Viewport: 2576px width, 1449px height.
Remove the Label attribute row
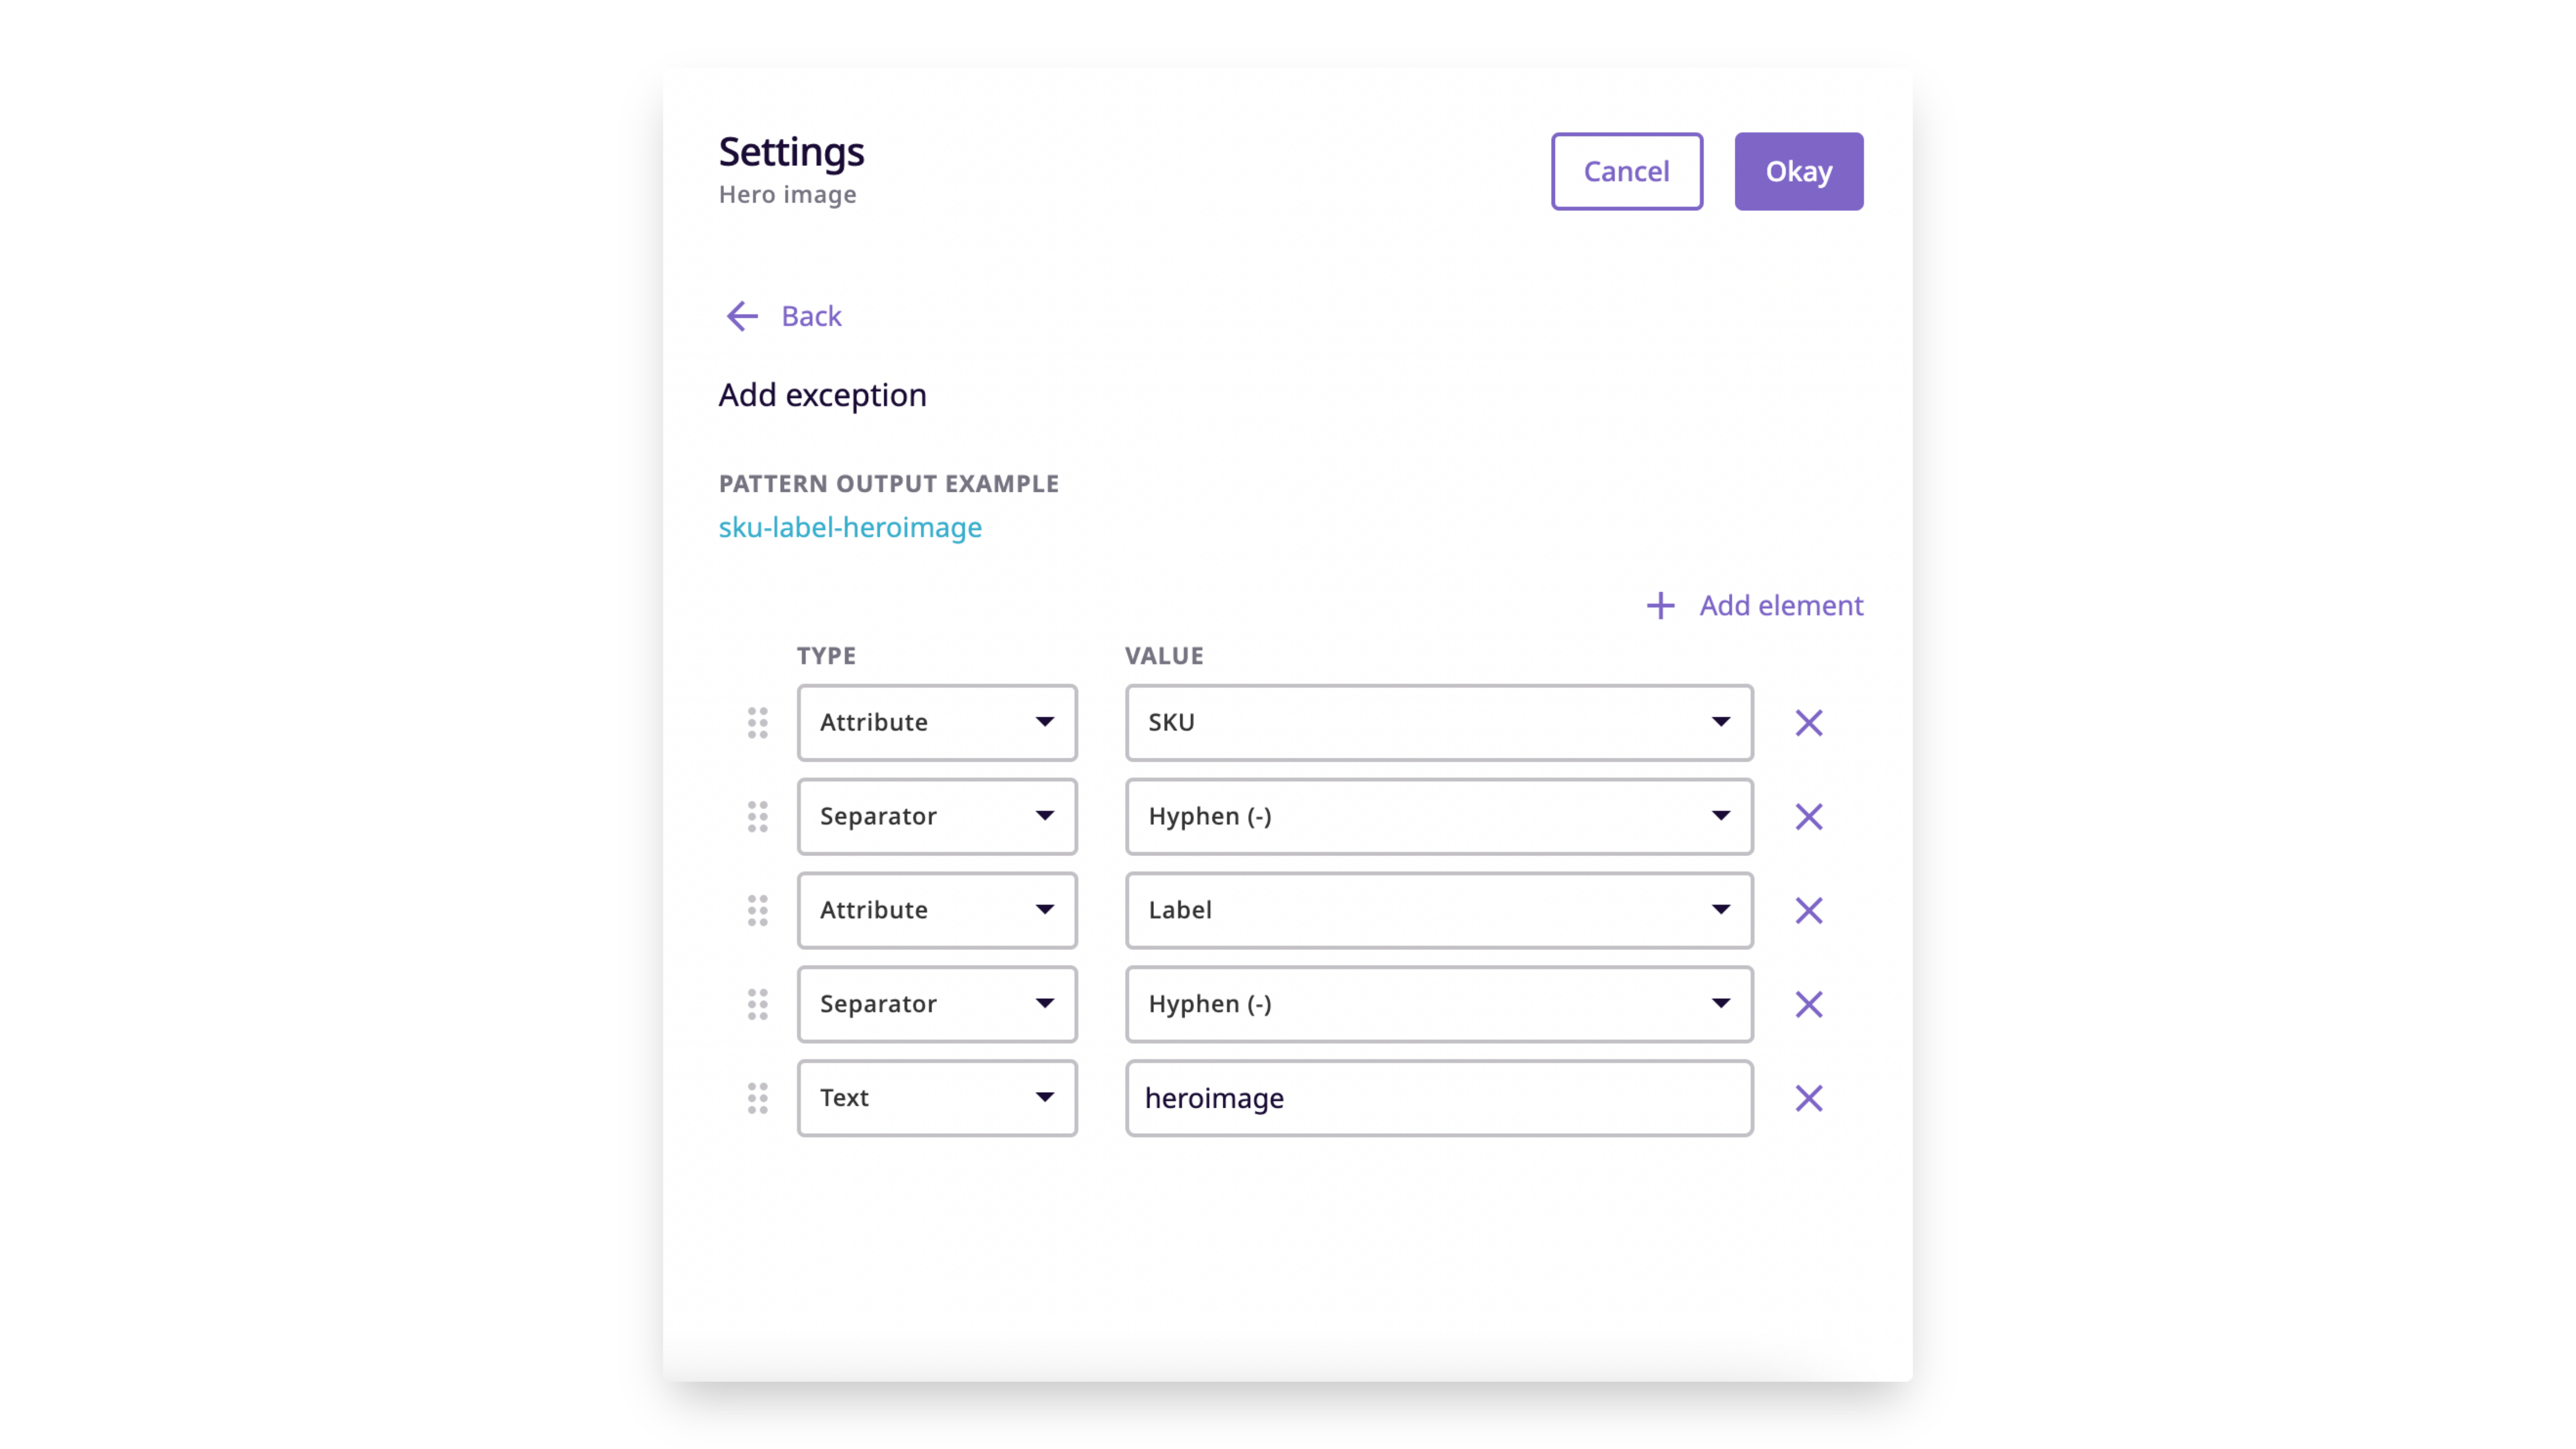tap(1808, 911)
